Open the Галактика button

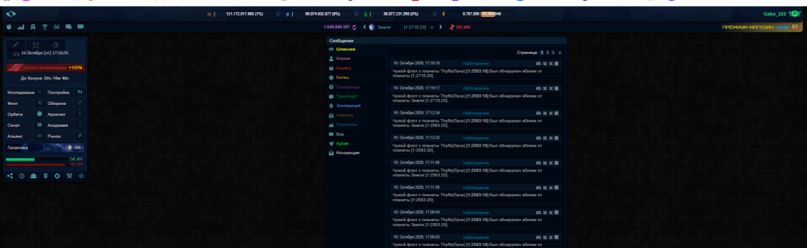click(45, 147)
